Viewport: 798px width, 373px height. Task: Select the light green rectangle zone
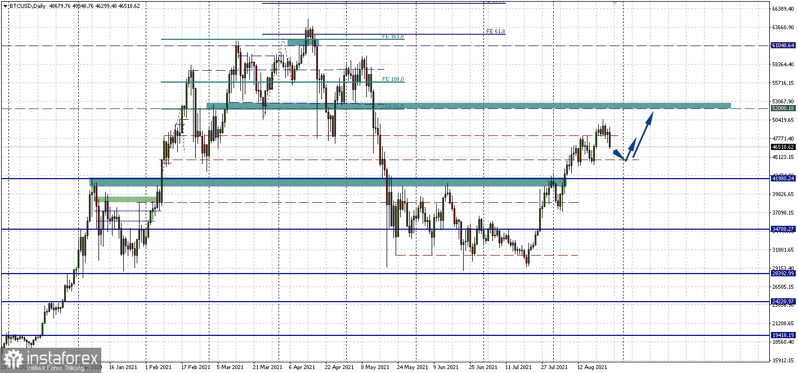click(126, 199)
